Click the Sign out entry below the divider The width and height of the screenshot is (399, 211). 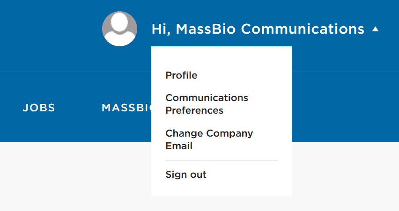pos(186,175)
